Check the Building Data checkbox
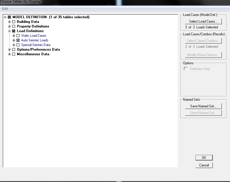Screen dimensions: 230x182 pyautogui.click(x=14, y=22)
